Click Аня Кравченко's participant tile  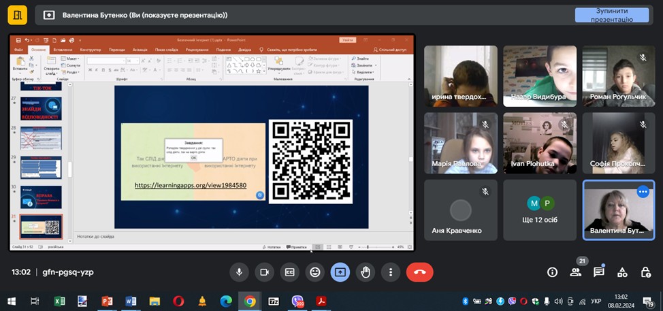pyautogui.click(x=461, y=210)
